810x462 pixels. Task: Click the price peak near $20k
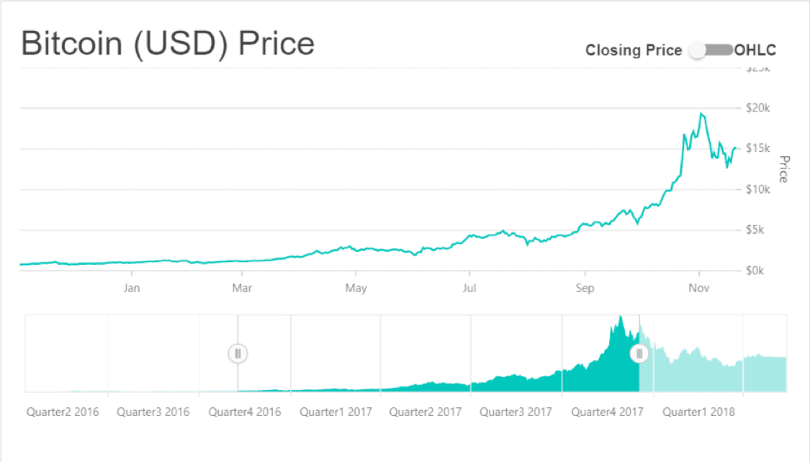click(701, 113)
